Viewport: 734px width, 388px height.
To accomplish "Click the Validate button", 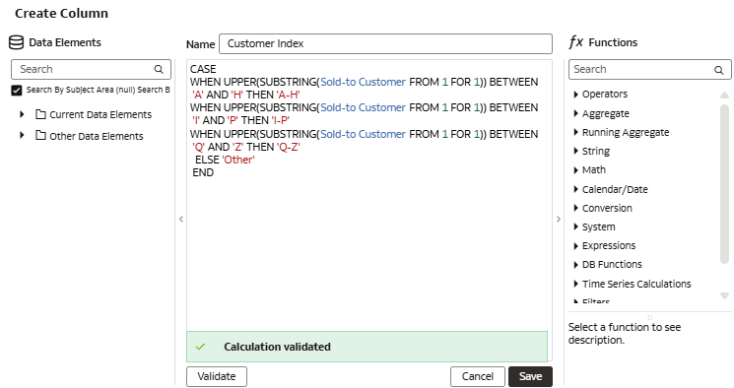I will [217, 376].
